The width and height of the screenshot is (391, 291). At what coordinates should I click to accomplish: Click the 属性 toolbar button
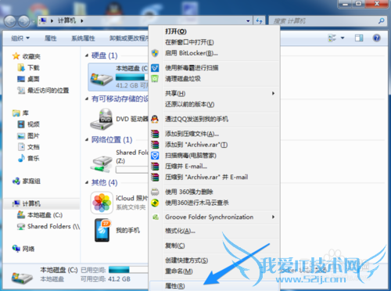tap(50, 38)
